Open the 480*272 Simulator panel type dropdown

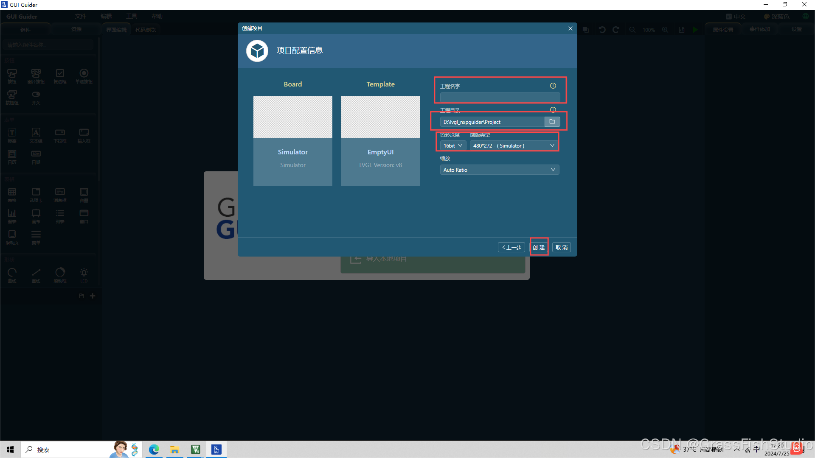514,145
